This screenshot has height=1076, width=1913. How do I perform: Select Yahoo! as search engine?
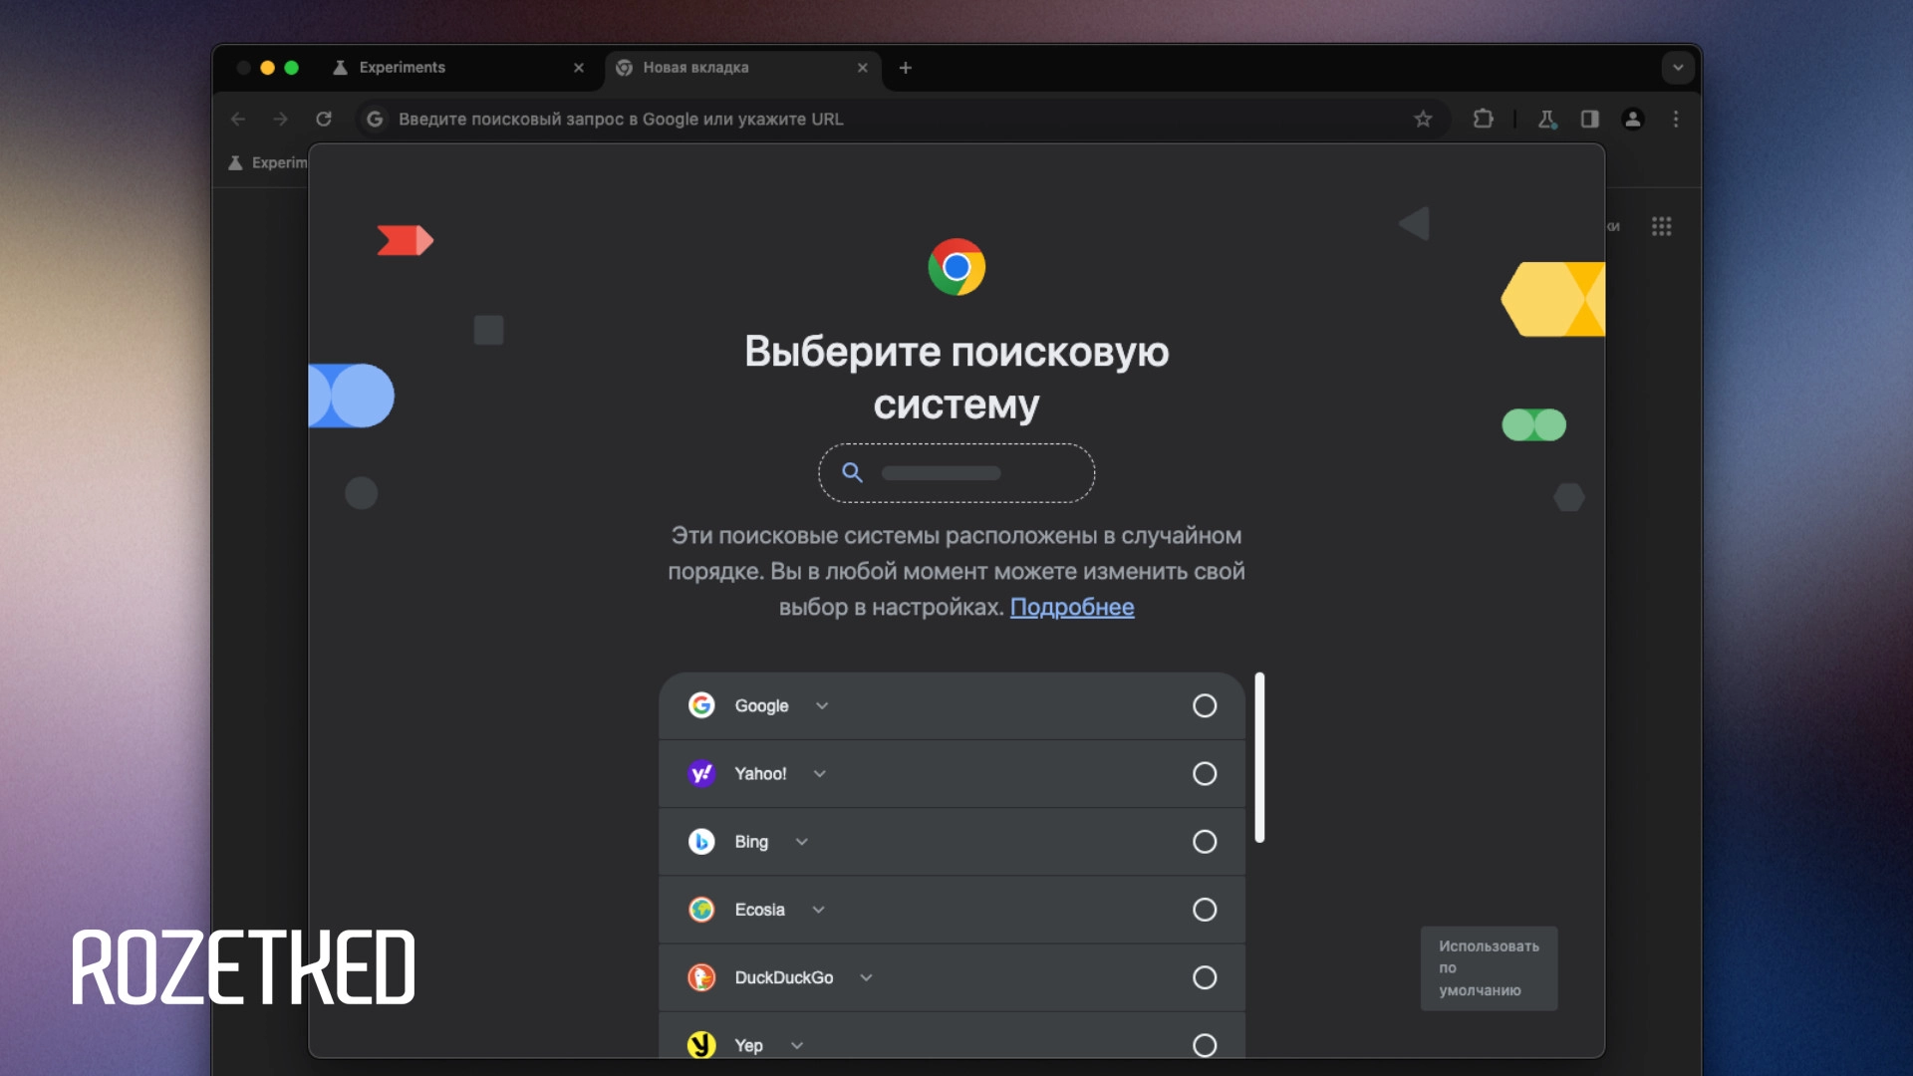[1204, 773]
